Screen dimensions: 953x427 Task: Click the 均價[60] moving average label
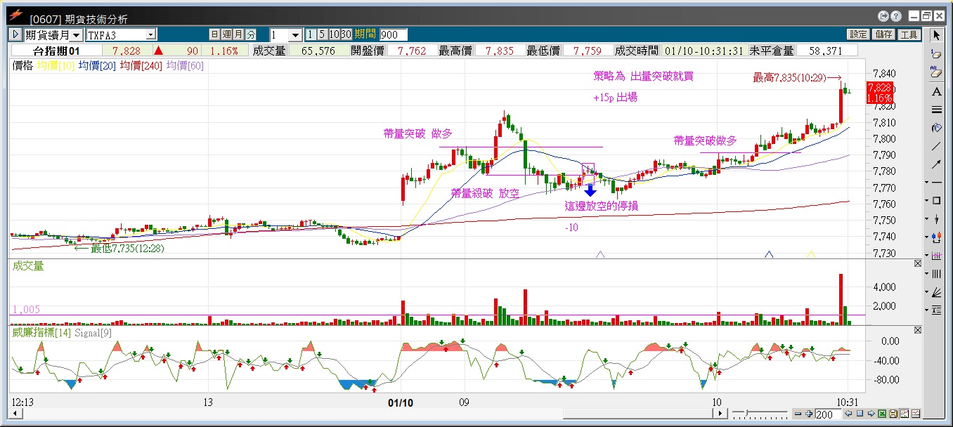point(185,65)
